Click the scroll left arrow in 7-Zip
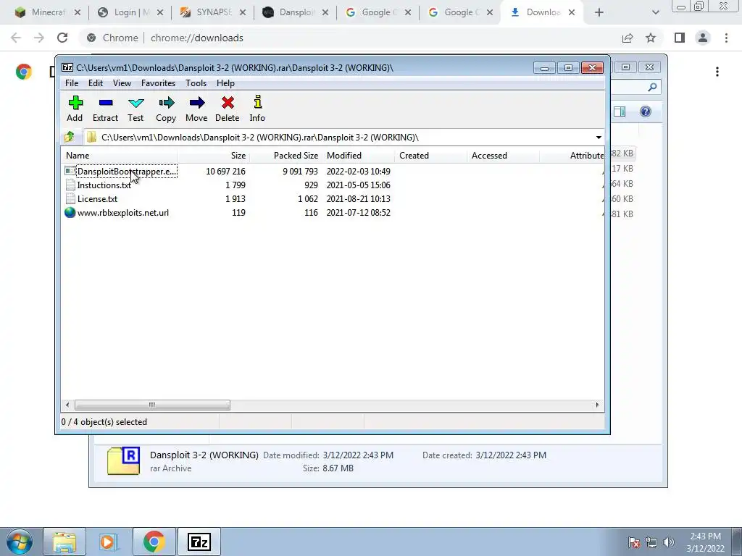The image size is (742, 556). (67, 405)
